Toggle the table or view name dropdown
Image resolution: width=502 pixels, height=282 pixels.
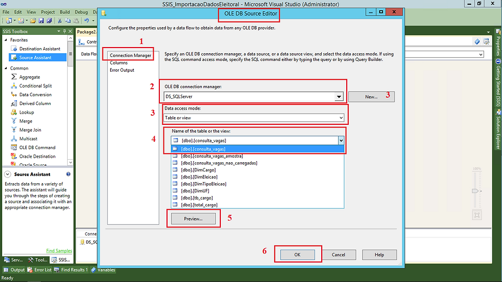coord(341,140)
